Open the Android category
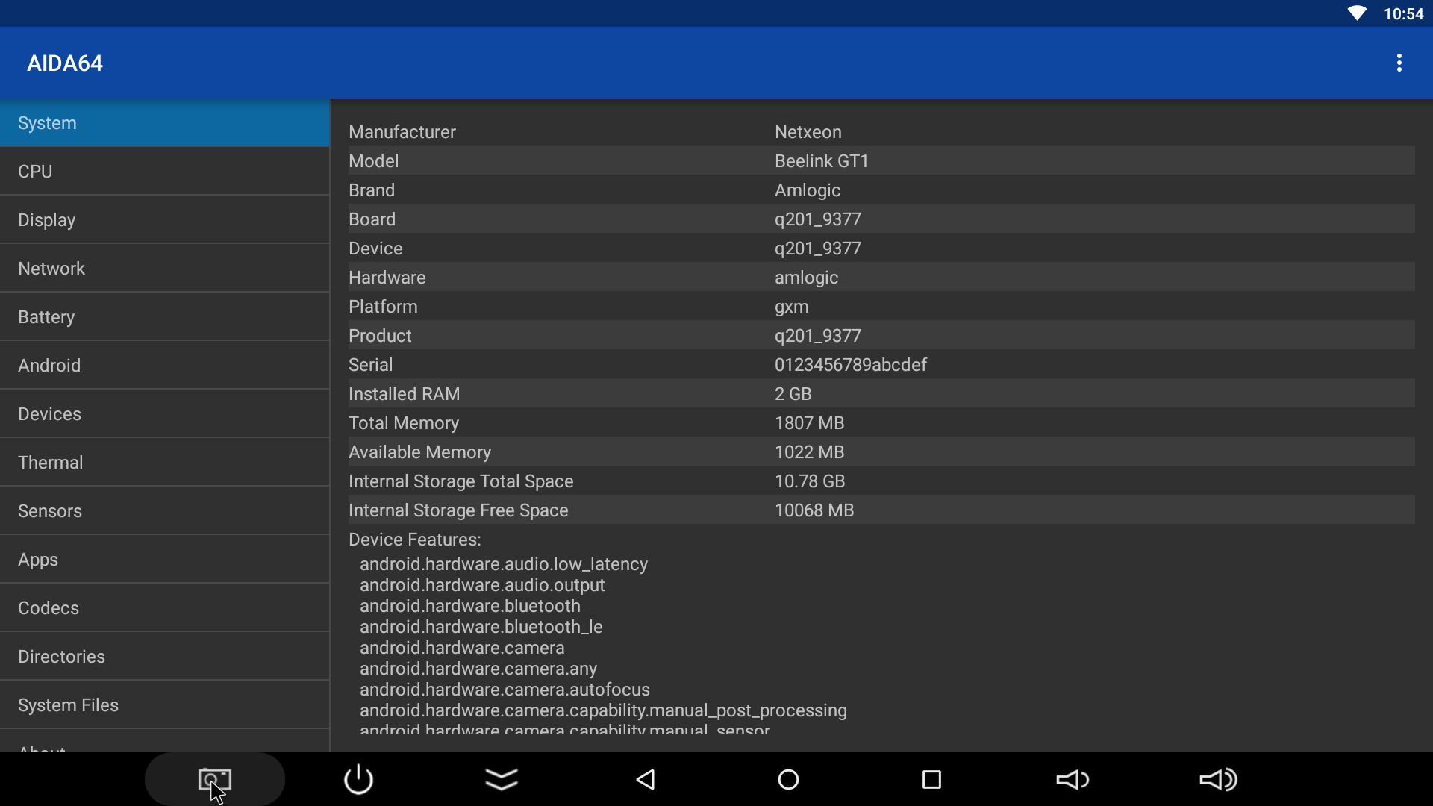Viewport: 1433px width, 806px height. click(165, 366)
